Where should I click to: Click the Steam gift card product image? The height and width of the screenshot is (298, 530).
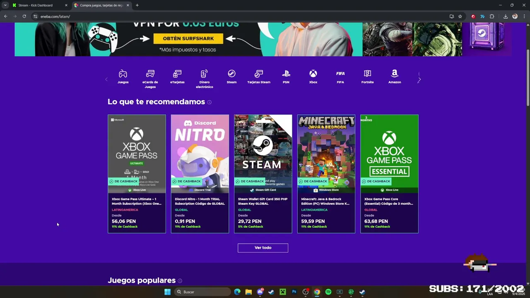click(x=263, y=154)
